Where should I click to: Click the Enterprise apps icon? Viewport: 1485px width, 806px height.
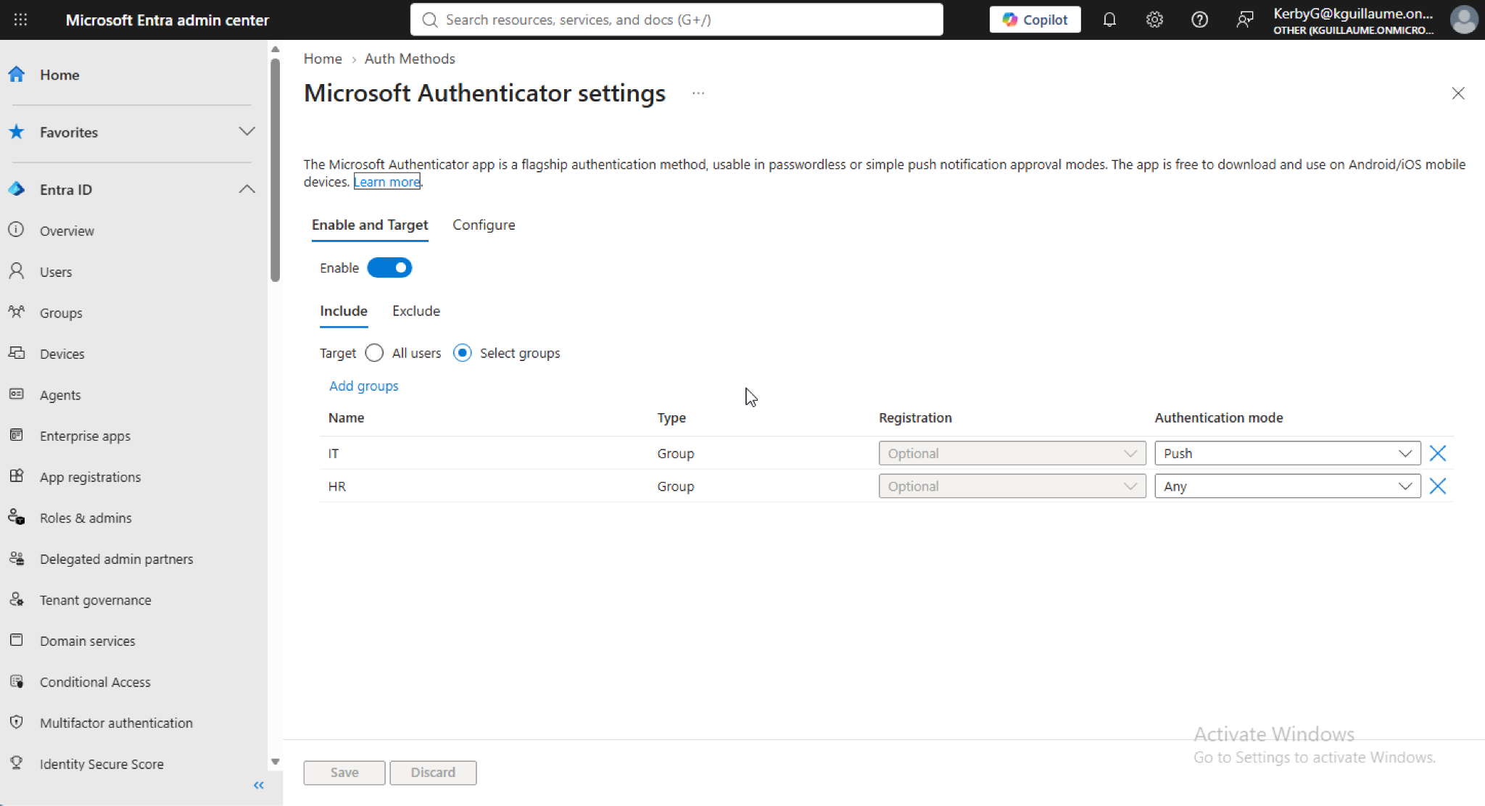point(17,435)
